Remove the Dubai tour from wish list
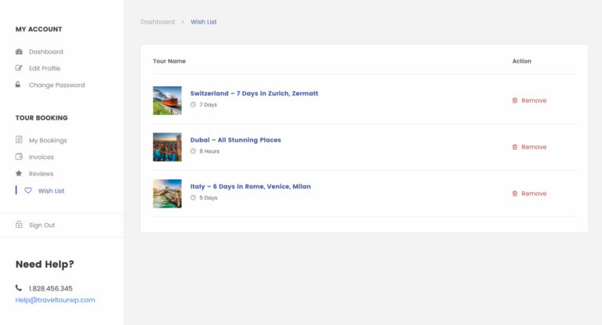Viewport: 602px width, 325px height. pos(533,147)
